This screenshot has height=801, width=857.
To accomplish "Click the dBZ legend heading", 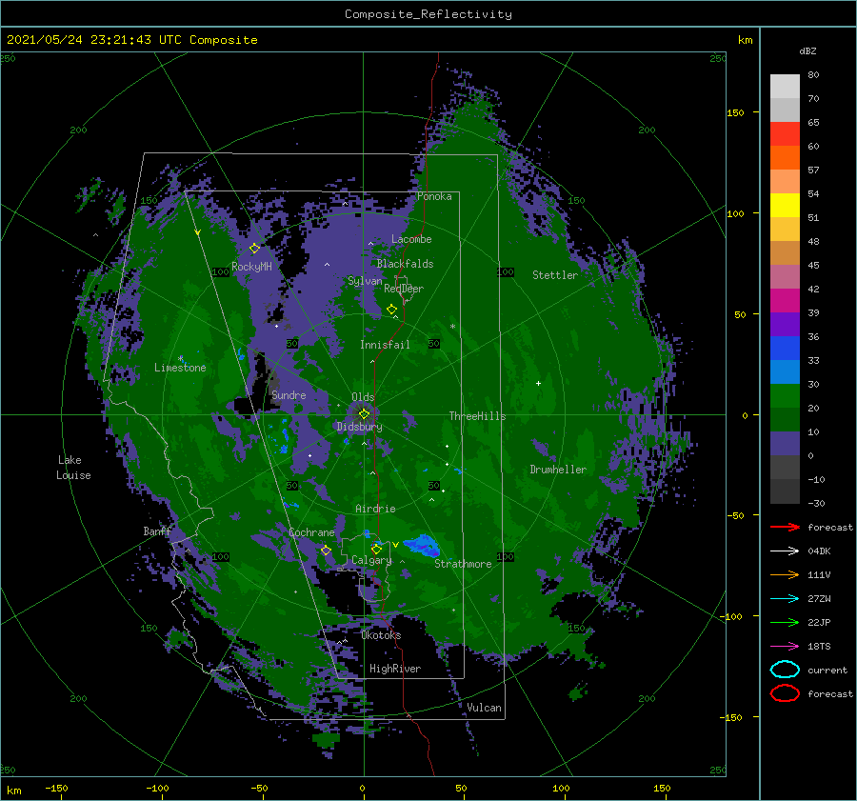I will [807, 50].
